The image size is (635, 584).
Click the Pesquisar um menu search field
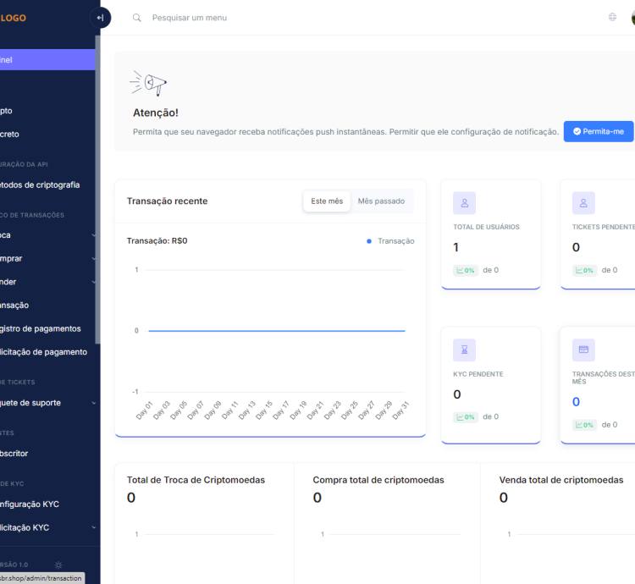point(254,18)
